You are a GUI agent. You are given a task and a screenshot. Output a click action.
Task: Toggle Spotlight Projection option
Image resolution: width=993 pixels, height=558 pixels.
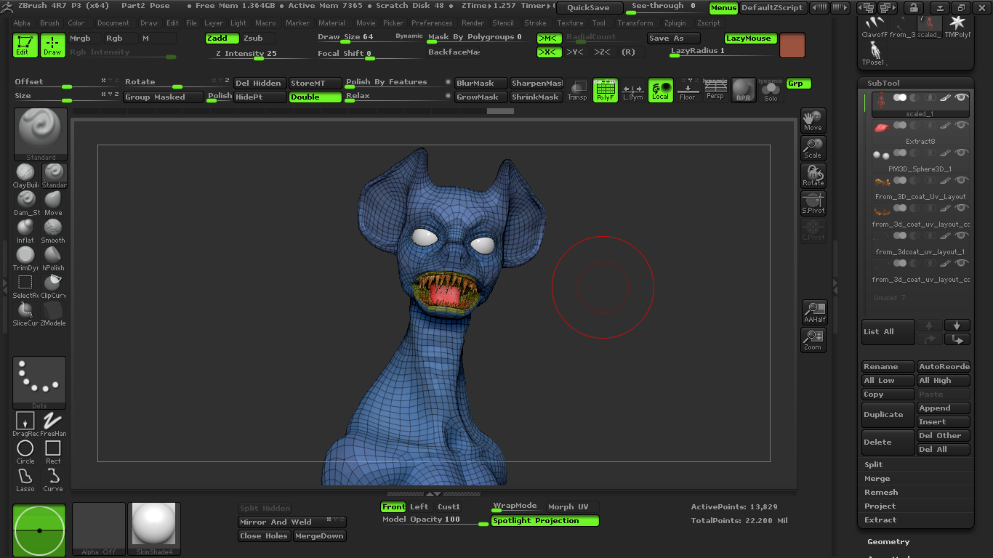pos(544,521)
